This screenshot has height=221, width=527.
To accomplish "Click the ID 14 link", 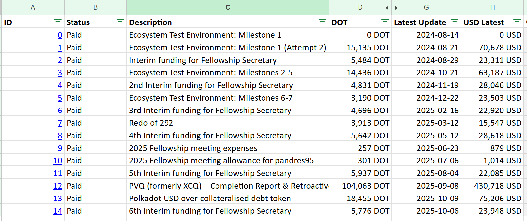I will click(58, 211).
